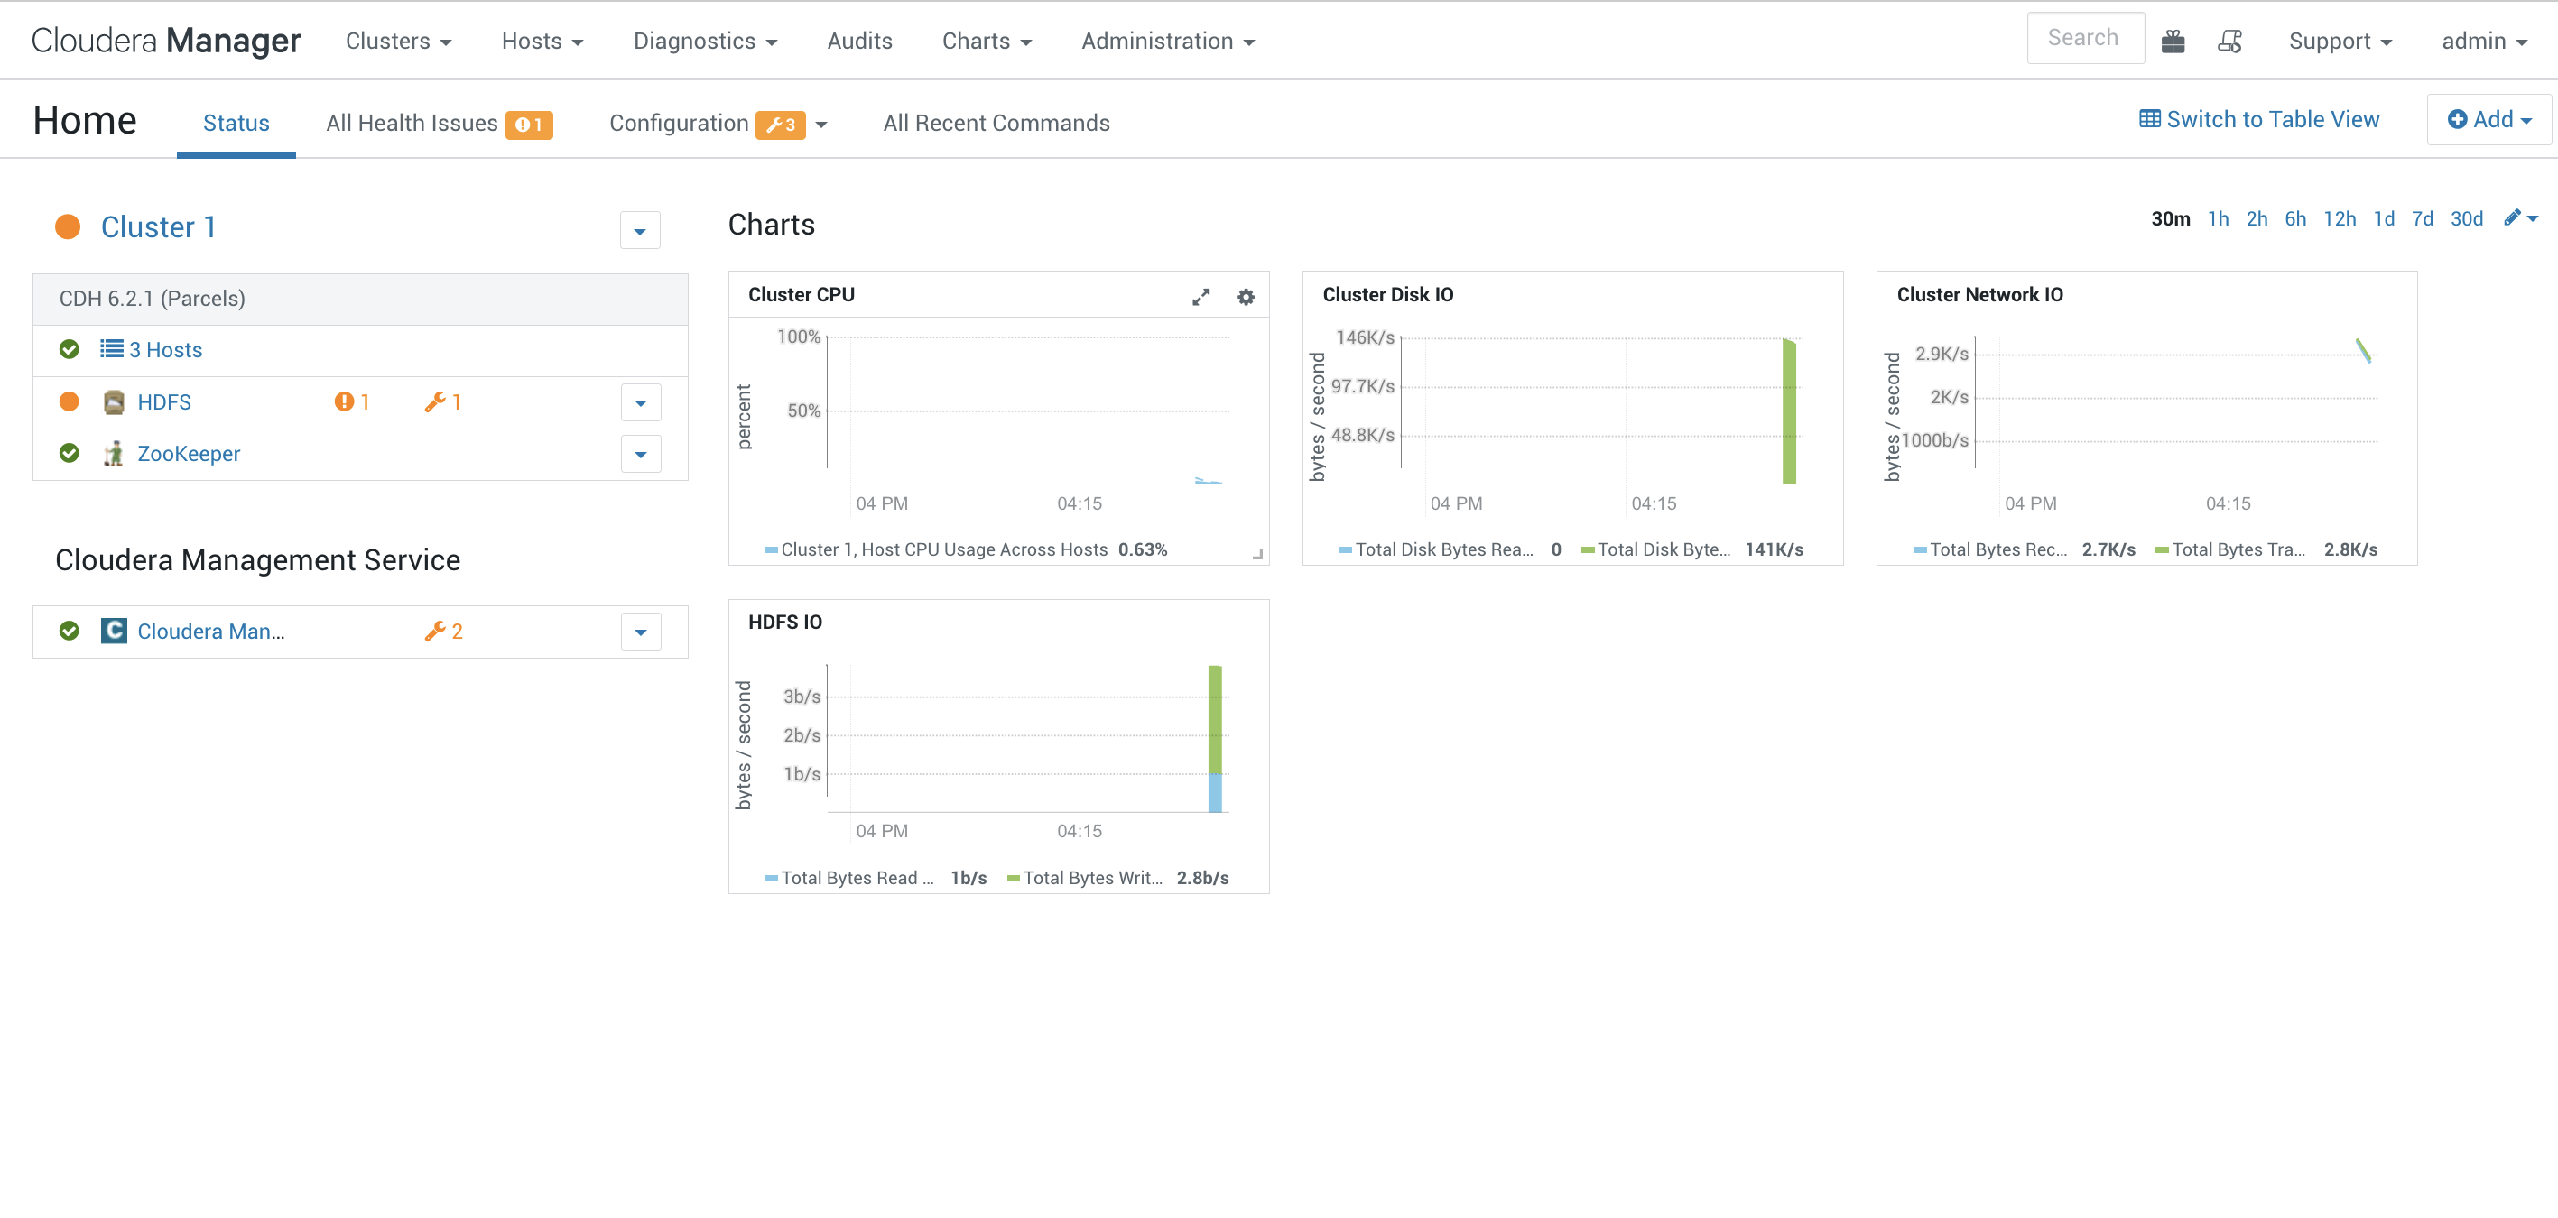The height and width of the screenshot is (1218, 2558).
Task: Open the parcels gift icon in the header
Action: pos(2173,41)
